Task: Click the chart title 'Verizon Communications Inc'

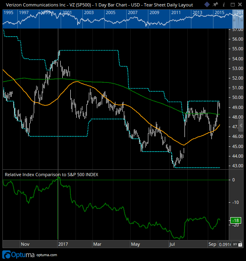Action: click(36, 5)
